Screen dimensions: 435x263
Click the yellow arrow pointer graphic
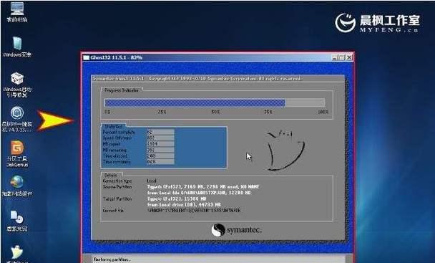click(55, 120)
